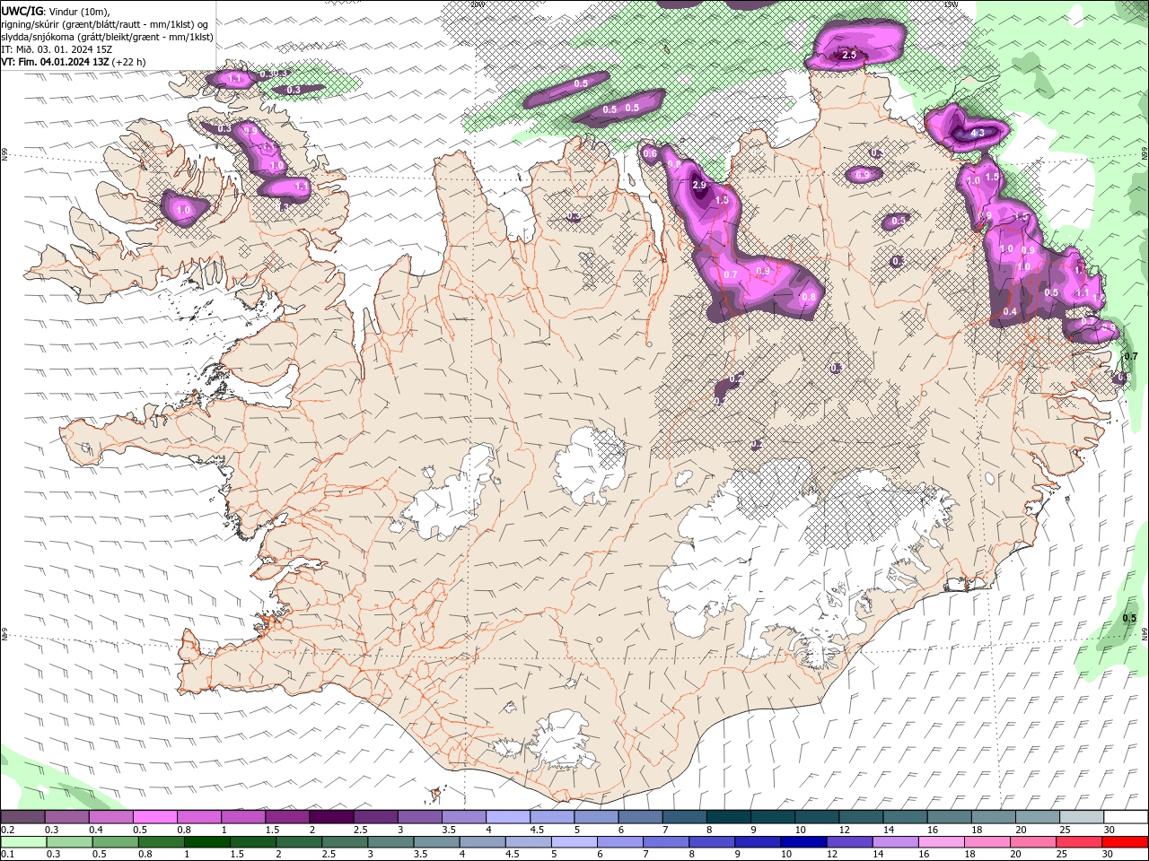
Task: Click the white snow swatch labeled 30
Action: click(1127, 817)
